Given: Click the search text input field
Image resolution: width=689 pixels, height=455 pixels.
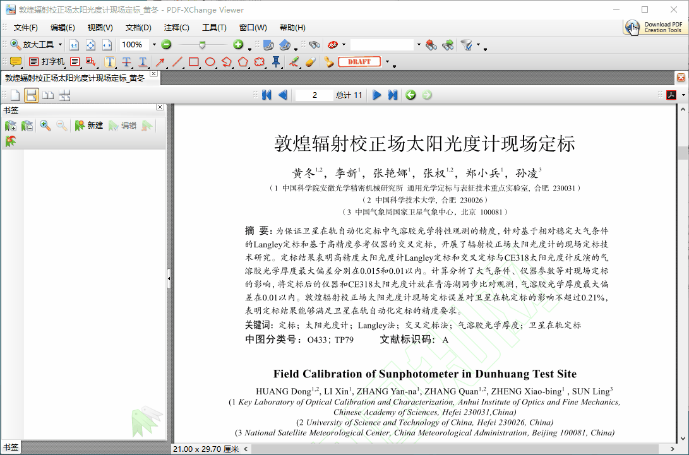Looking at the screenshot, I should tap(382, 44).
